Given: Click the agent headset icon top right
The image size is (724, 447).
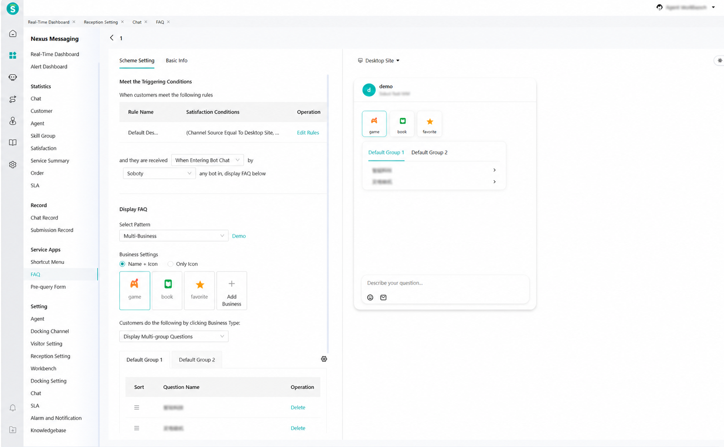Looking at the screenshot, I should pos(659,7).
